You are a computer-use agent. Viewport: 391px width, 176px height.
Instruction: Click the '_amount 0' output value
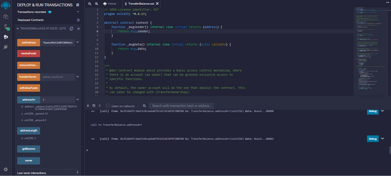coord(34,120)
